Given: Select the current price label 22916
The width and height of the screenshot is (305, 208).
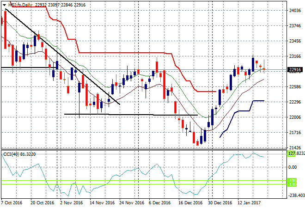Looking at the screenshot, I should coord(295,70).
